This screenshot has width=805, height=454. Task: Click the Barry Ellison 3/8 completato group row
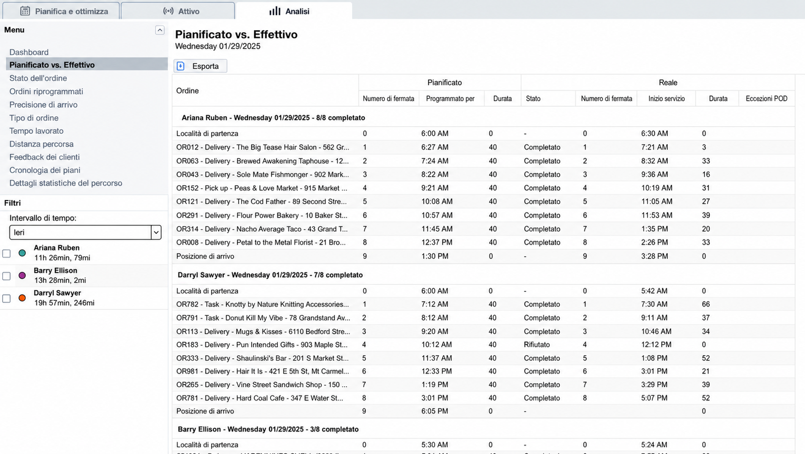click(x=484, y=429)
